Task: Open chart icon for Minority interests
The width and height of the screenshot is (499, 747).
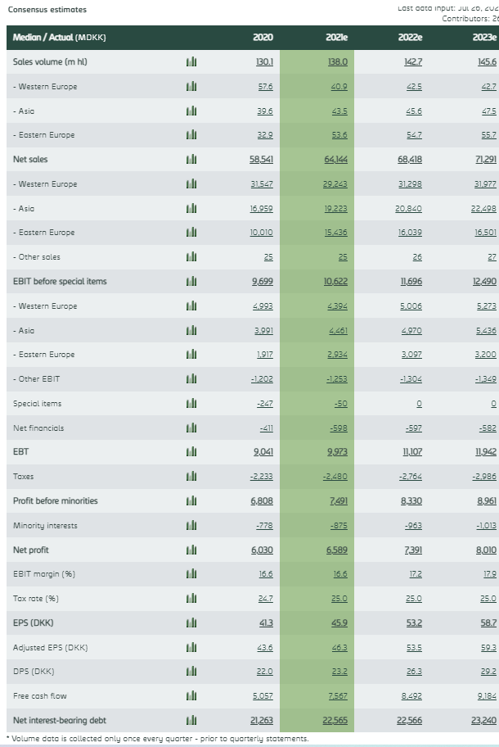Action: [x=191, y=525]
